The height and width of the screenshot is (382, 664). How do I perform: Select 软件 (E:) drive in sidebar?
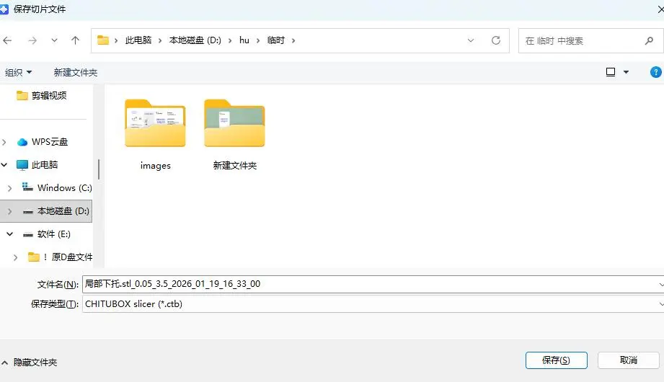click(53, 234)
